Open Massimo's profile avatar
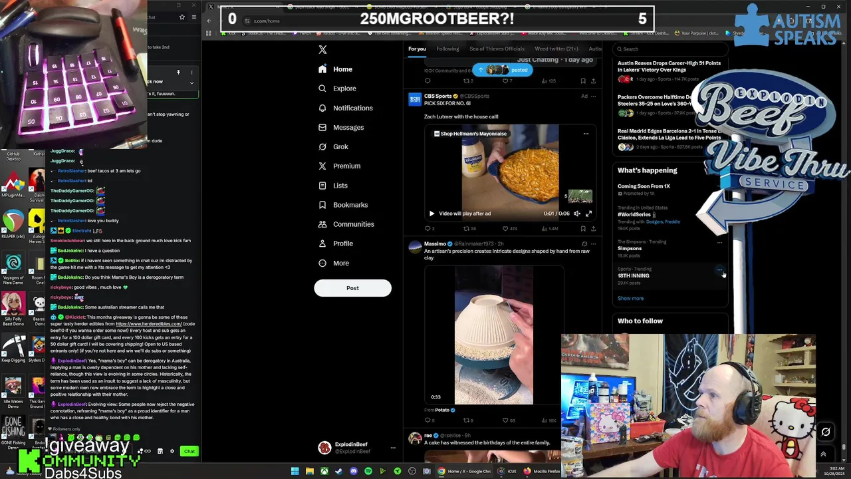Screen dimensions: 851x479 click(415, 247)
